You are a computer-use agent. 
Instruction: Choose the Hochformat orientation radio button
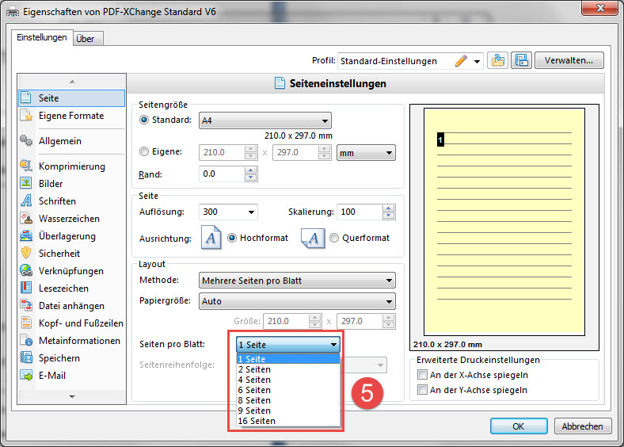(232, 238)
